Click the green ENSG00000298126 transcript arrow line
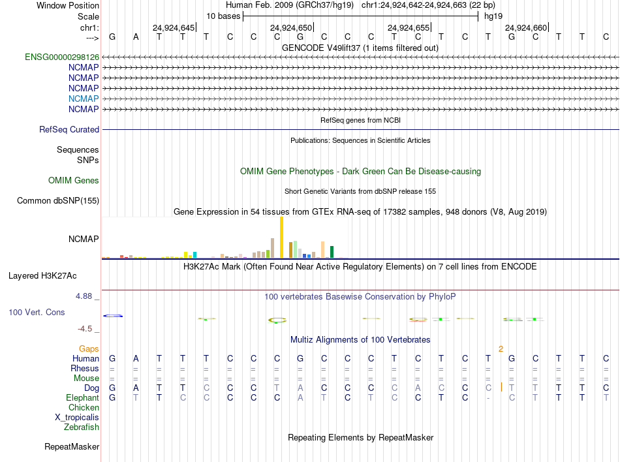Screen dimensions: 620x462 tap(360, 57)
